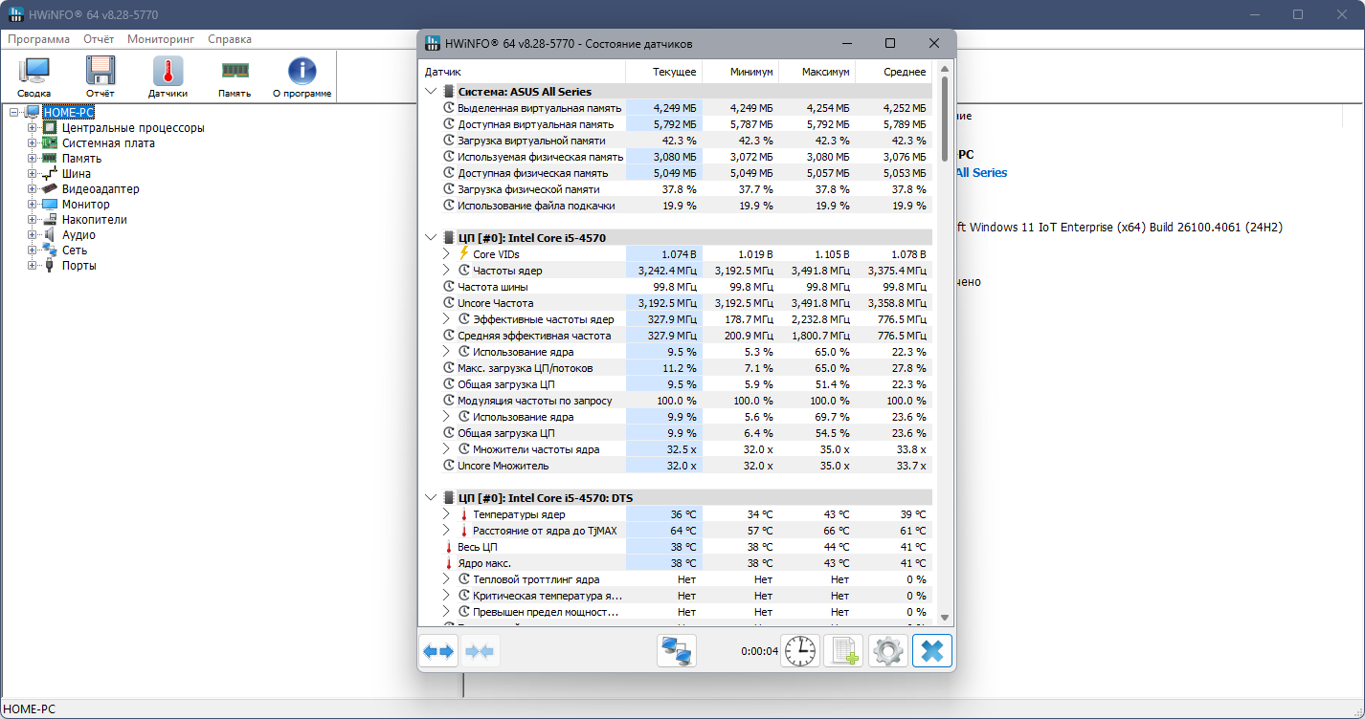Click the Весь ЦП thermometer icon
This screenshot has height=719, width=1365.
pyautogui.click(x=448, y=547)
